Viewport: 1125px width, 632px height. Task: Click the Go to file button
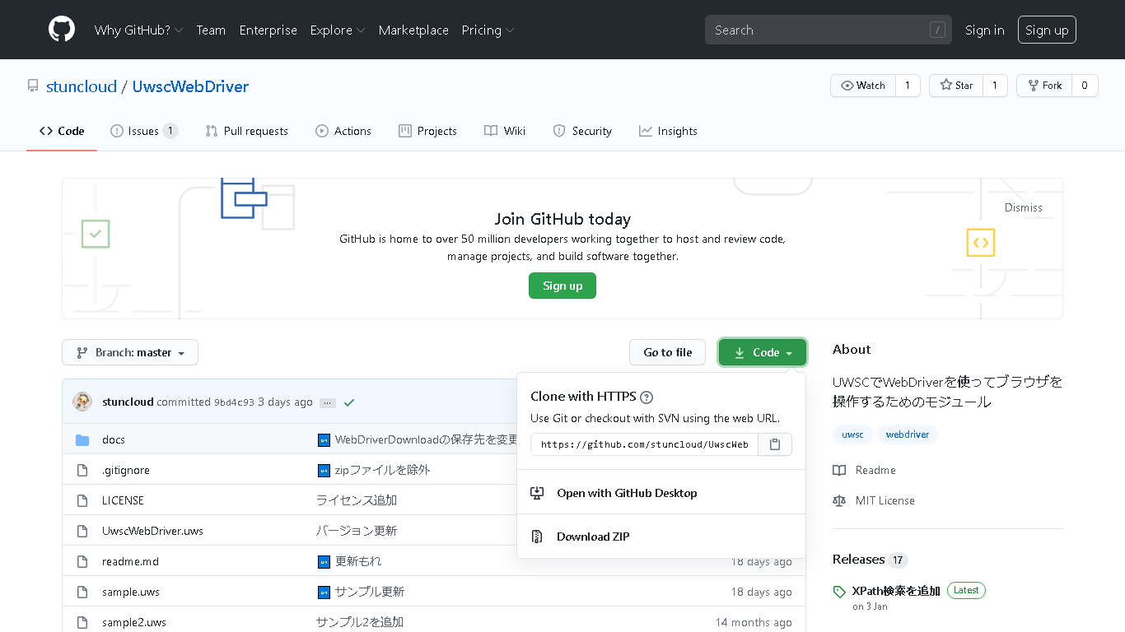click(x=668, y=352)
